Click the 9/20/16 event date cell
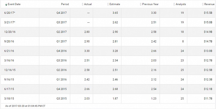216x109 pixels. pos(20,41)
